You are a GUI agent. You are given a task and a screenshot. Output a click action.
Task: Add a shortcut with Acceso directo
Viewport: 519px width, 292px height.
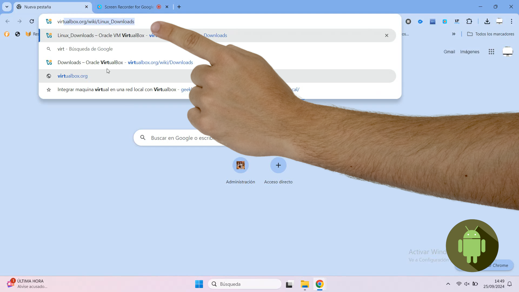[x=278, y=171]
